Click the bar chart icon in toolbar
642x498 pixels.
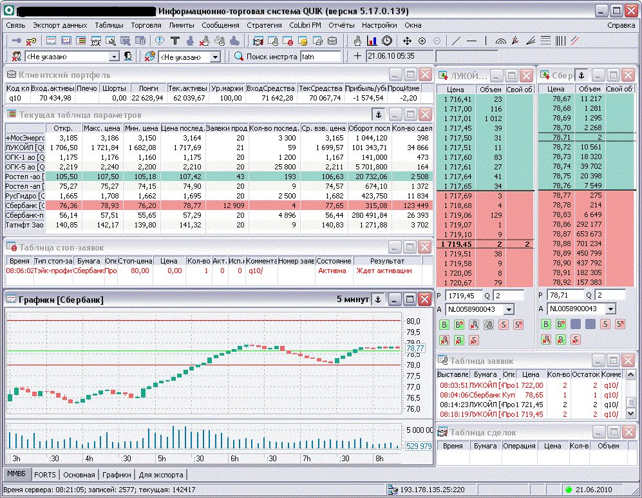pos(372,41)
